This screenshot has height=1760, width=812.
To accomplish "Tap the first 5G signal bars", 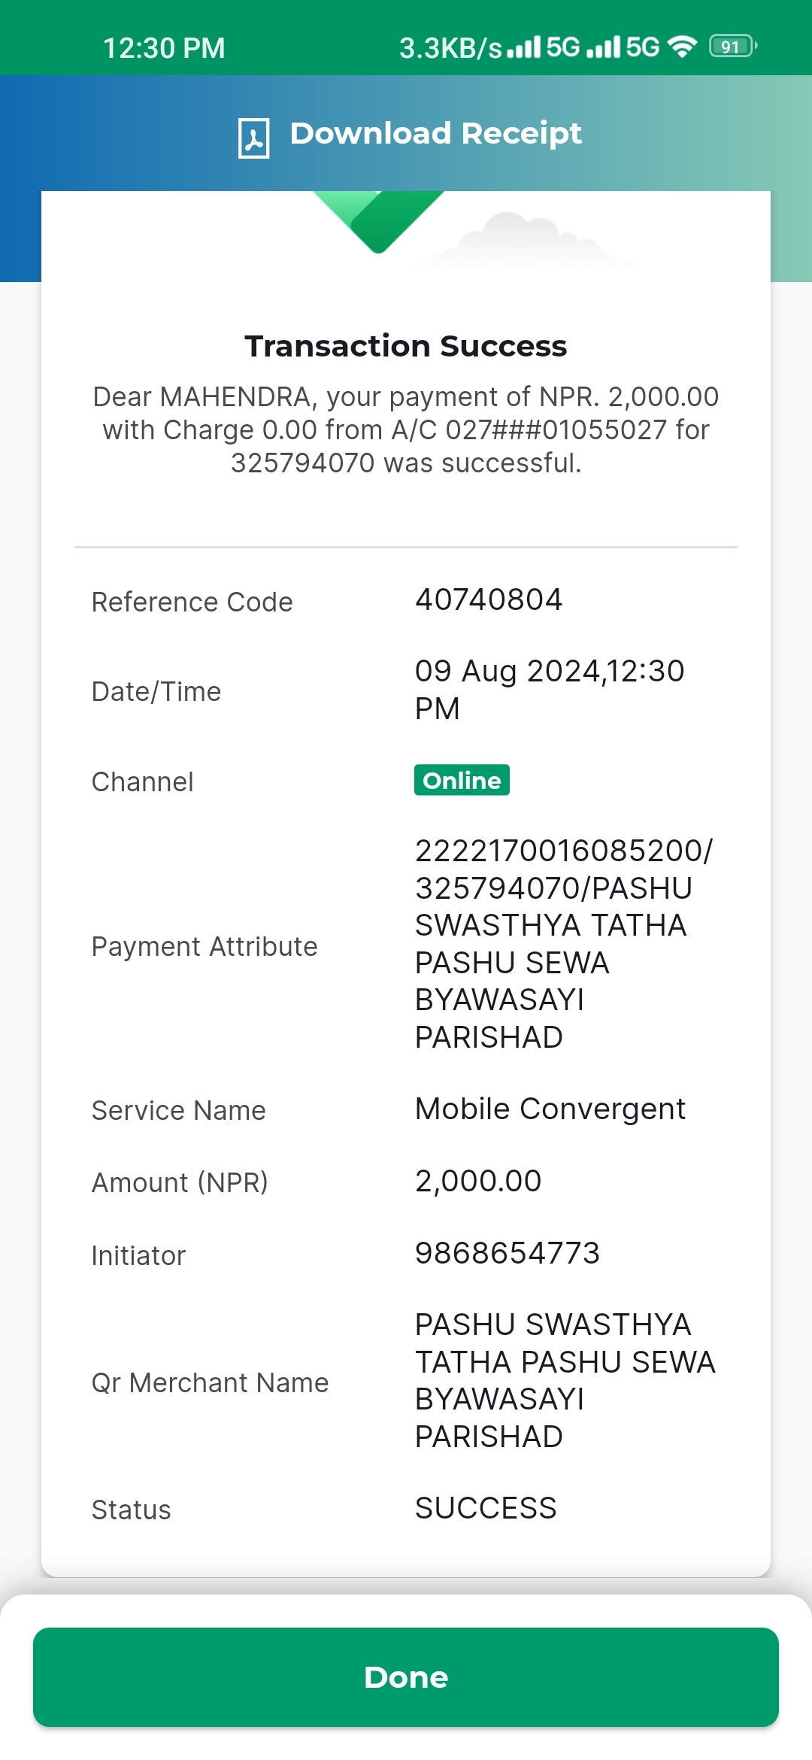I will pos(524,47).
